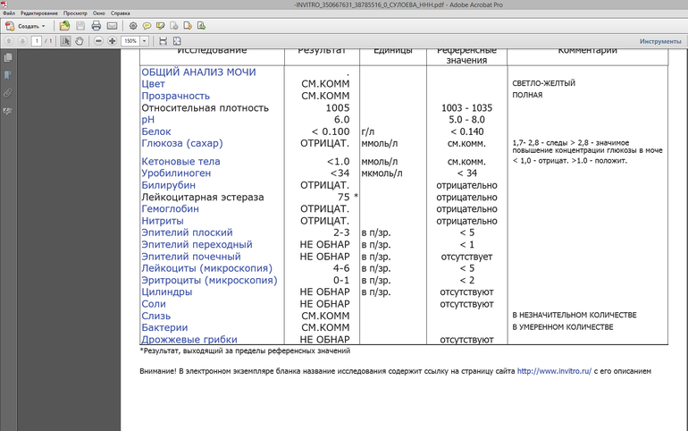Open the zoom level dropdown arrow

(x=145, y=41)
